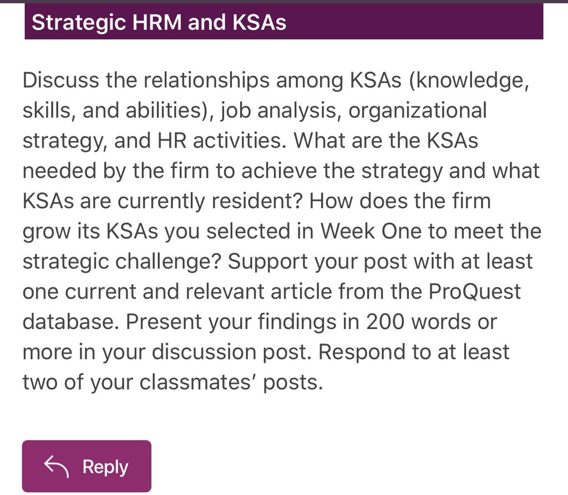Click the words 'discussion post.' in the text
Image resolution: width=568 pixels, height=495 pixels.
tap(231, 352)
